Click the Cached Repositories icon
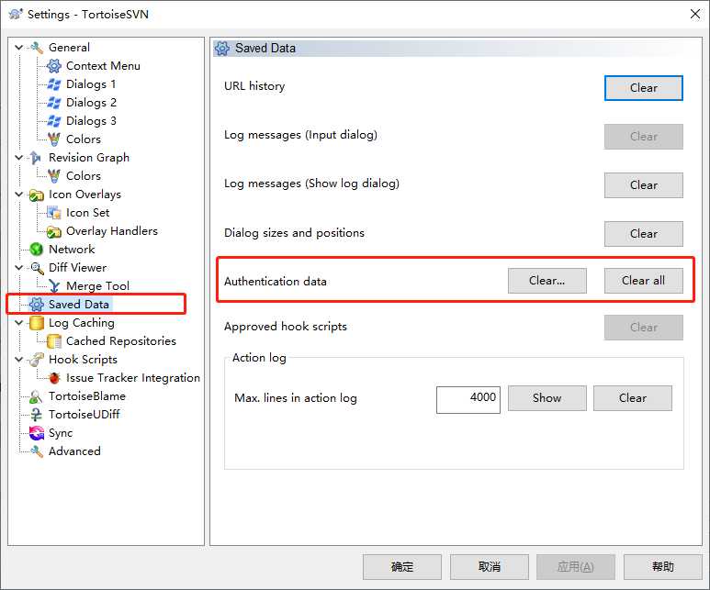The image size is (710, 590). click(54, 341)
